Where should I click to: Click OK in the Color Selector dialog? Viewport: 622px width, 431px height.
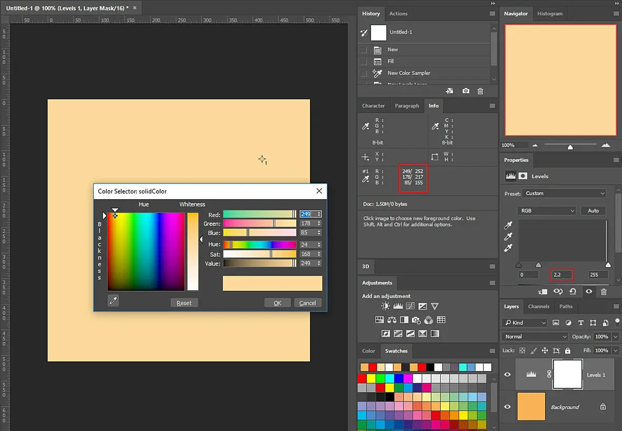tap(277, 303)
